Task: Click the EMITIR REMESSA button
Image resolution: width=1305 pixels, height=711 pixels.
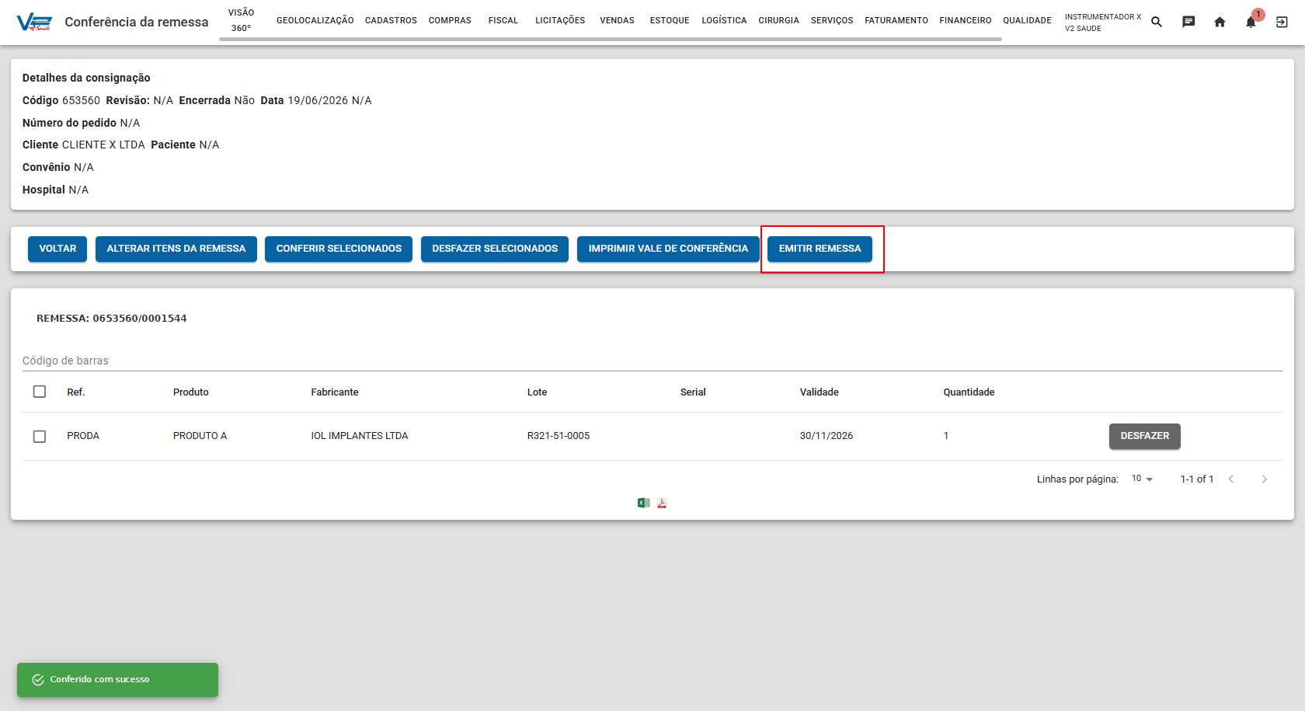Action: [x=820, y=249]
